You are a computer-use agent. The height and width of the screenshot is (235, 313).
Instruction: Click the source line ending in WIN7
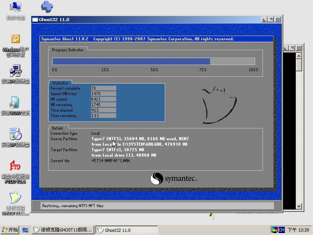click(140, 139)
